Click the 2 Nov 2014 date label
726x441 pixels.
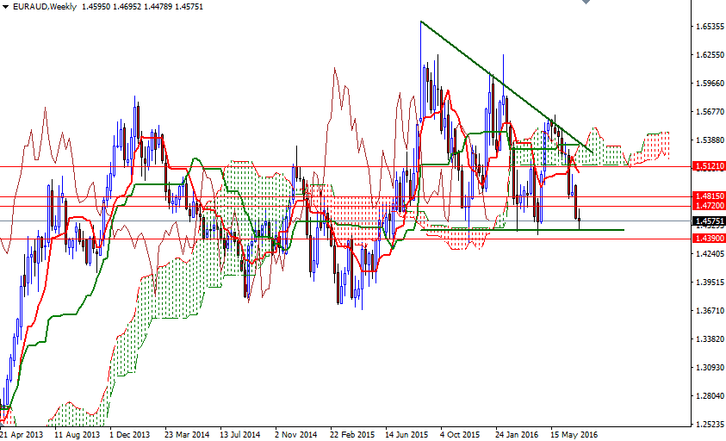[295, 434]
